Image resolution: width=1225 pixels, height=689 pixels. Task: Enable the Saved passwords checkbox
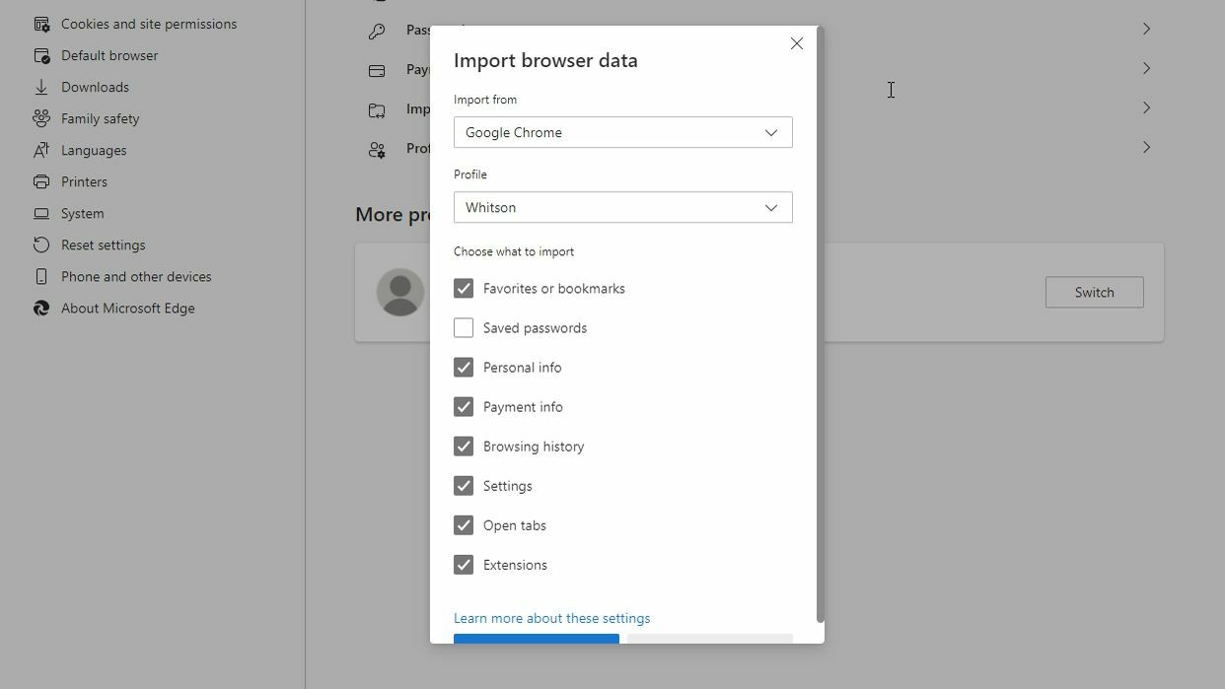pos(464,328)
